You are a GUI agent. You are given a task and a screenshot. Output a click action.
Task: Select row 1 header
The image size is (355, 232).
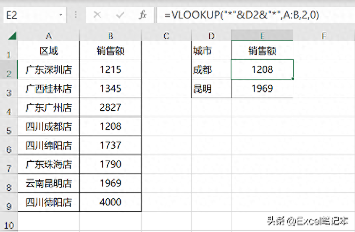pos(8,51)
